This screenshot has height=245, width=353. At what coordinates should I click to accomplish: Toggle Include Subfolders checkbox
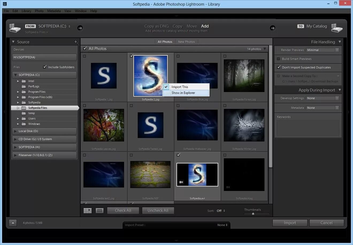[x=45, y=67]
